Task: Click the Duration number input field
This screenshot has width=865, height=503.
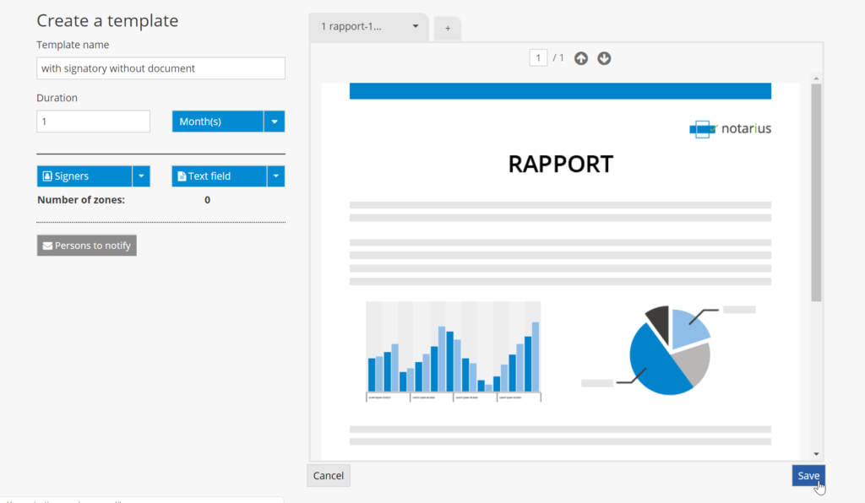Action: pos(93,122)
